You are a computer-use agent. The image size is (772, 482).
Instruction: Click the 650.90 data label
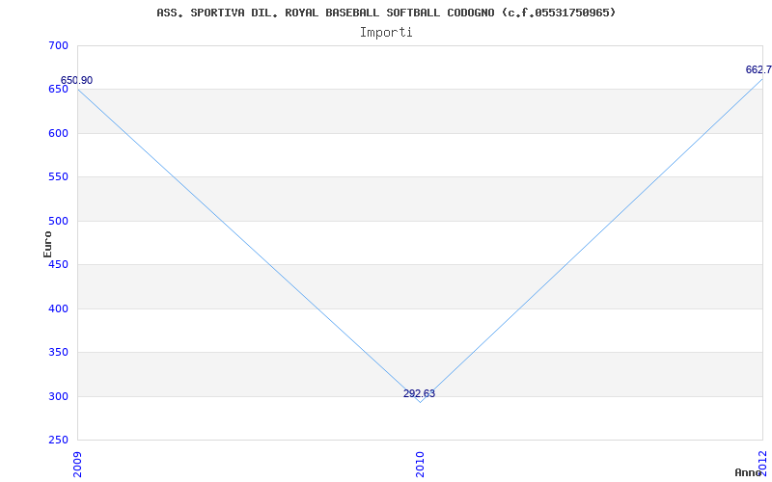click(76, 81)
